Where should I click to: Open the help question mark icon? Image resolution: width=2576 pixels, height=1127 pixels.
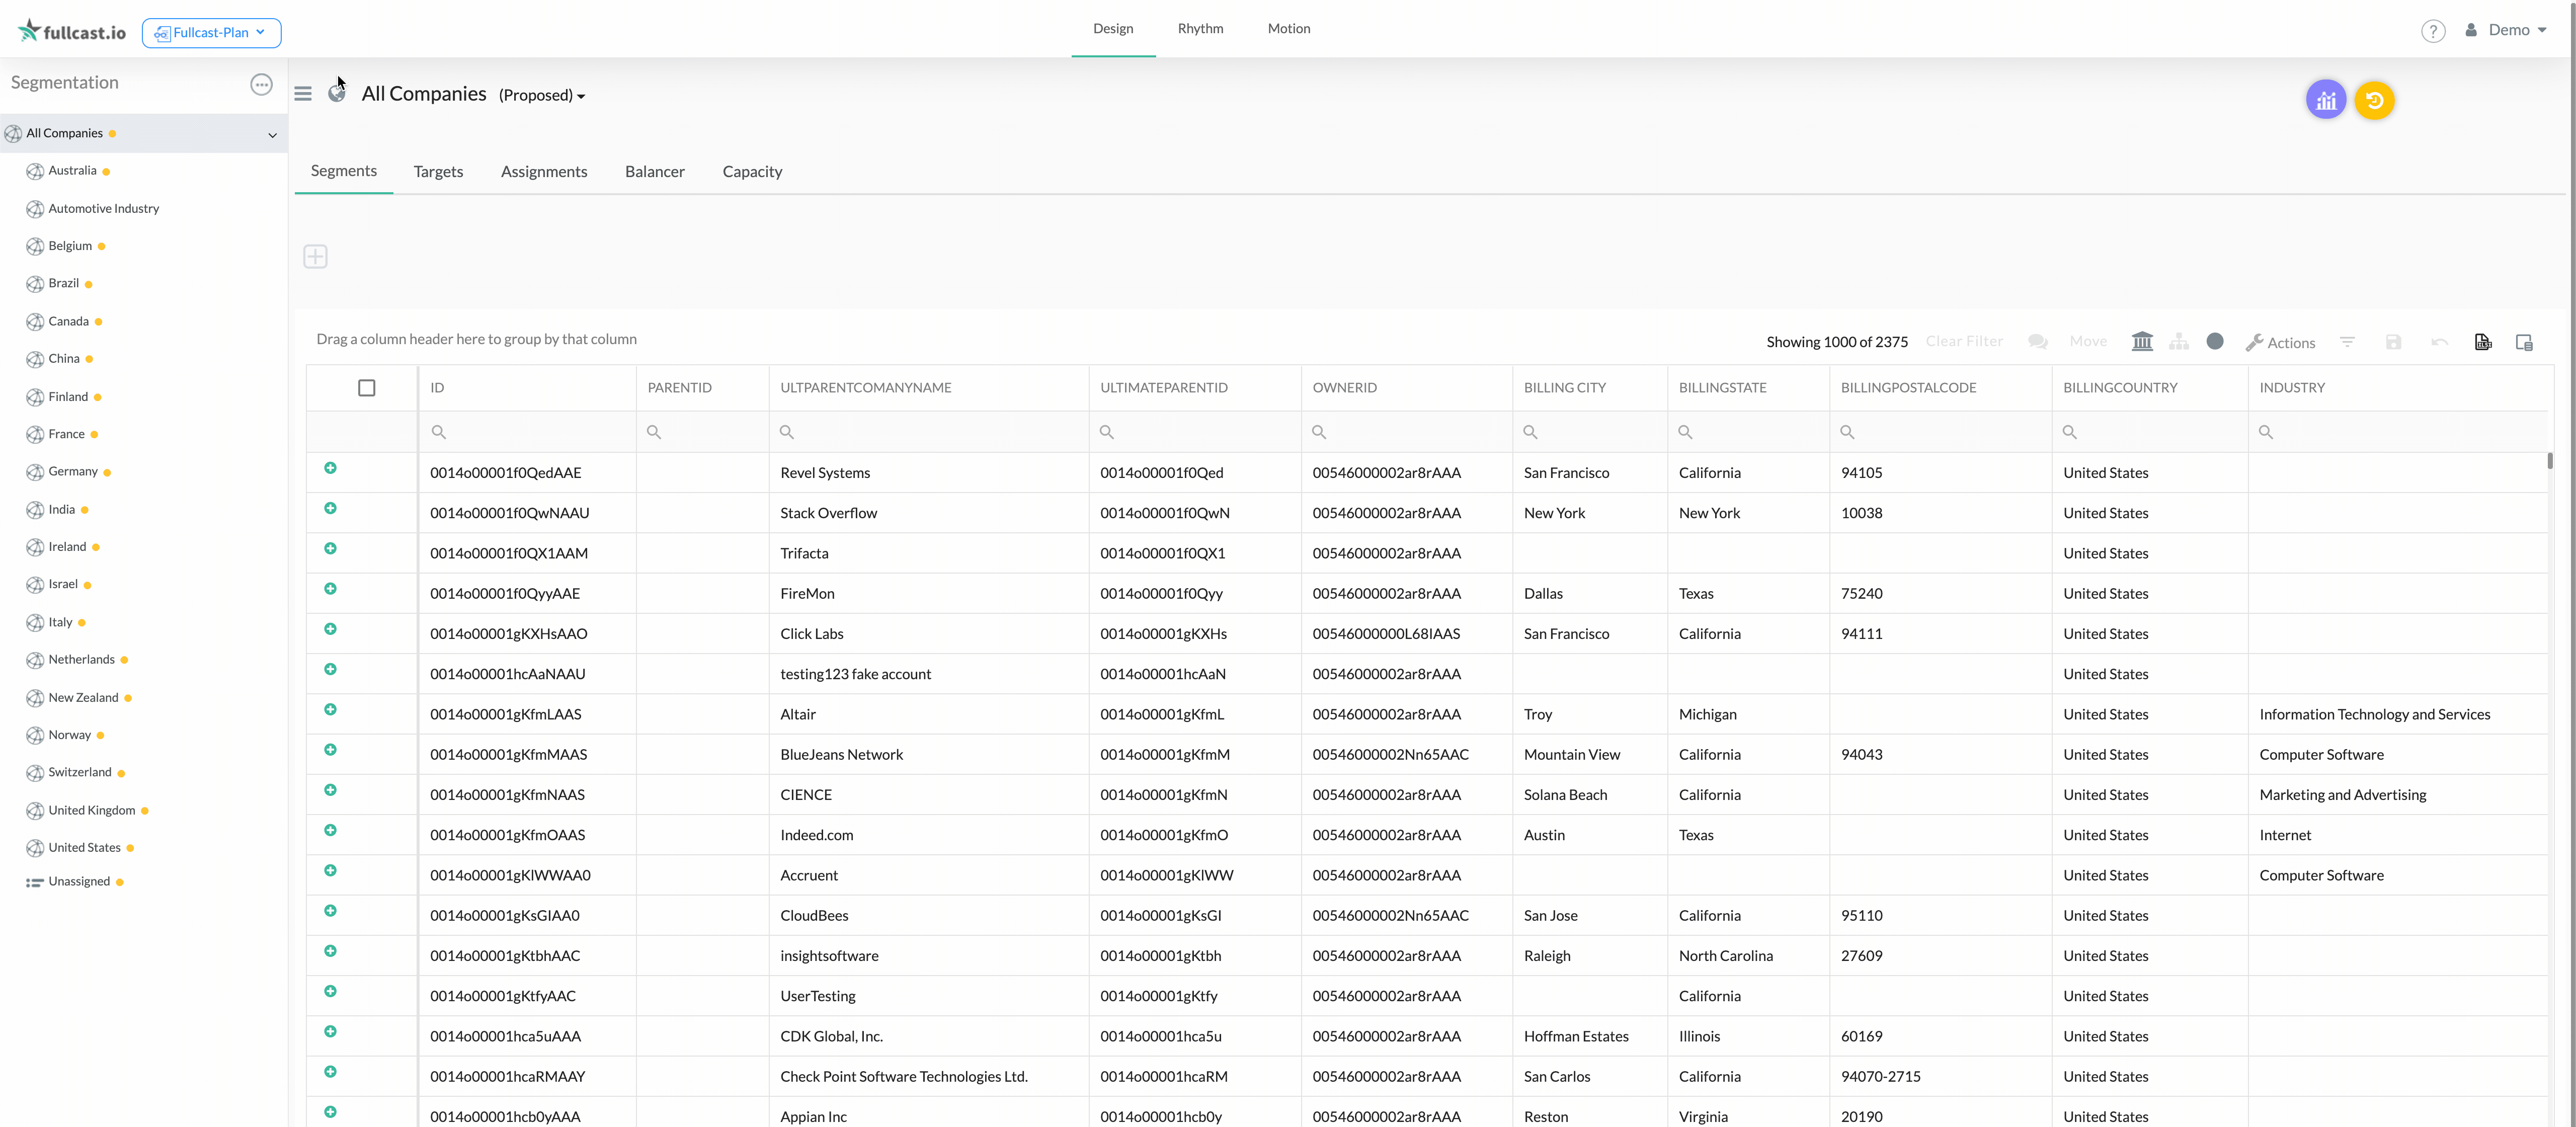point(2432,31)
